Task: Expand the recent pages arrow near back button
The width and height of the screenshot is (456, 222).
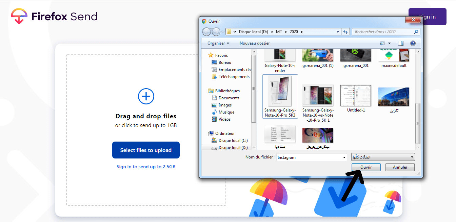Action: [x=223, y=32]
